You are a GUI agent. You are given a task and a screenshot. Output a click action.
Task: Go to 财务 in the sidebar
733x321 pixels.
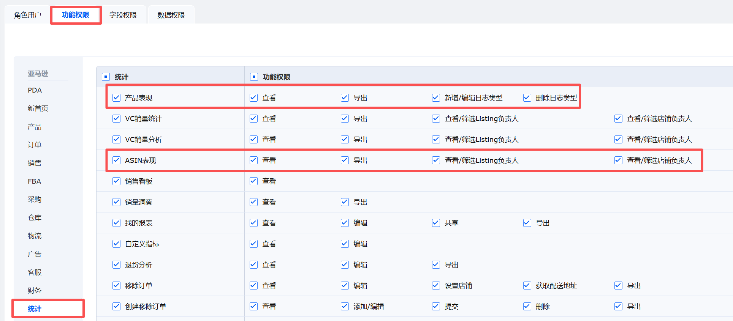tap(35, 291)
